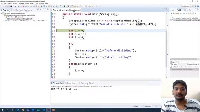Open the Task View taskbar icon
Screen dimensions: 200x112
coord(12,110)
